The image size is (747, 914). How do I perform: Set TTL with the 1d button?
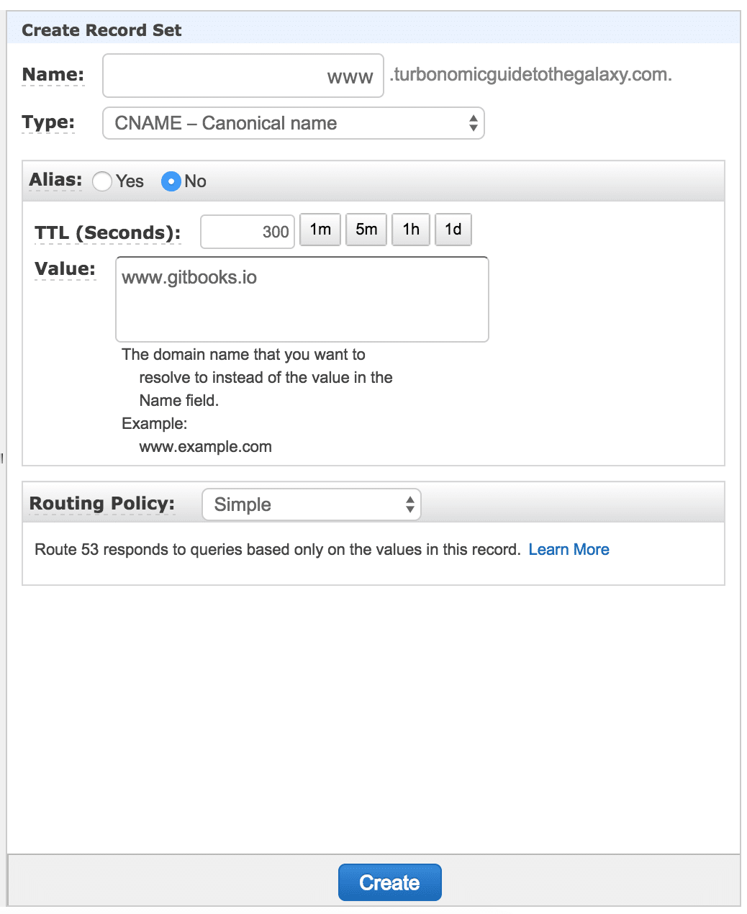pos(453,230)
